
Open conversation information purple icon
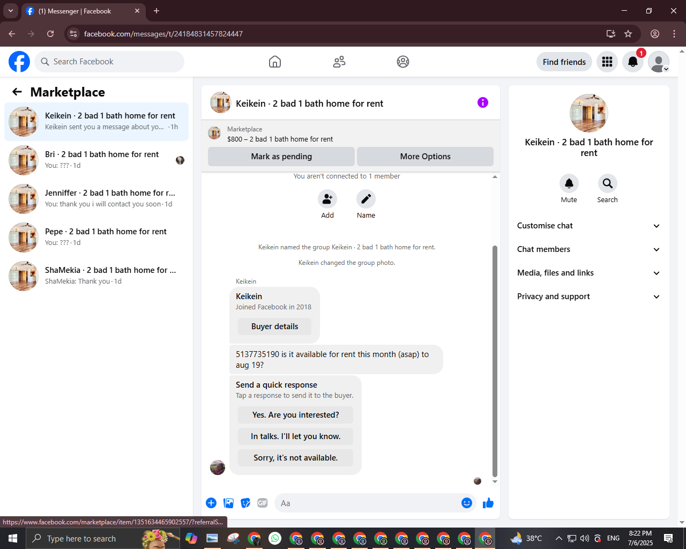(x=483, y=102)
